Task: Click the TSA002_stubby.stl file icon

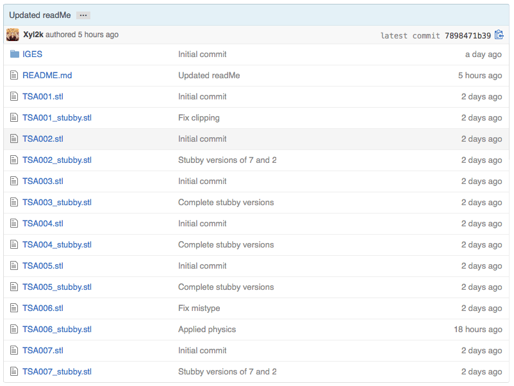Action: click(14, 160)
